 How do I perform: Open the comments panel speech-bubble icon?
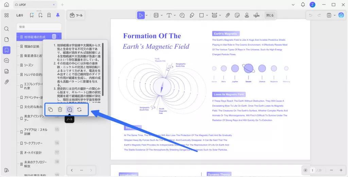click(7, 60)
